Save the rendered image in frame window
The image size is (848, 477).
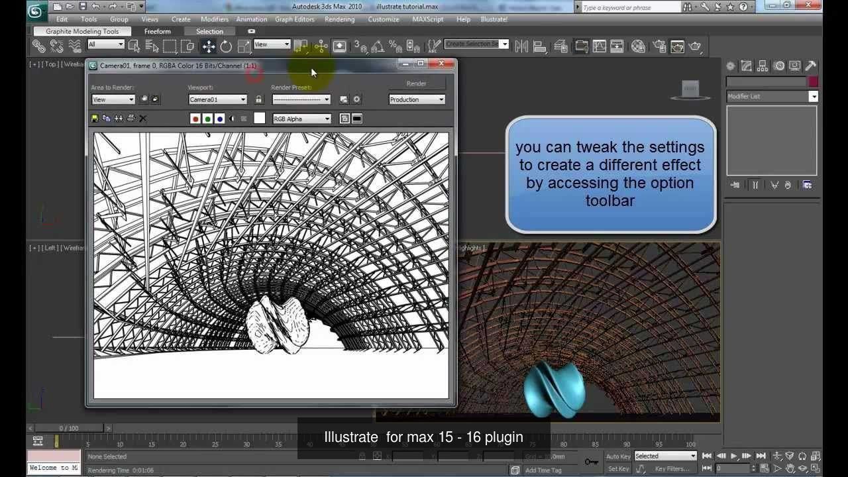(x=95, y=119)
